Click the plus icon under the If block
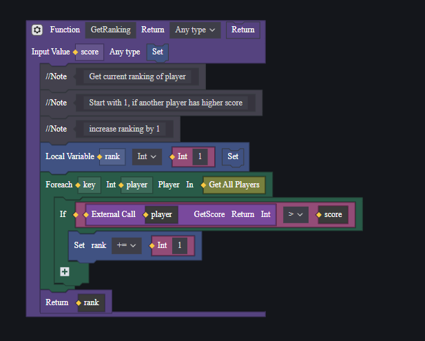Image resolution: width=425 pixels, height=341 pixels. 65,271
